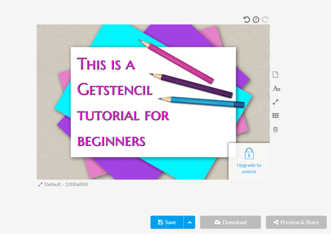Open the pages grid view
The width and height of the screenshot is (331, 234).
(x=275, y=115)
